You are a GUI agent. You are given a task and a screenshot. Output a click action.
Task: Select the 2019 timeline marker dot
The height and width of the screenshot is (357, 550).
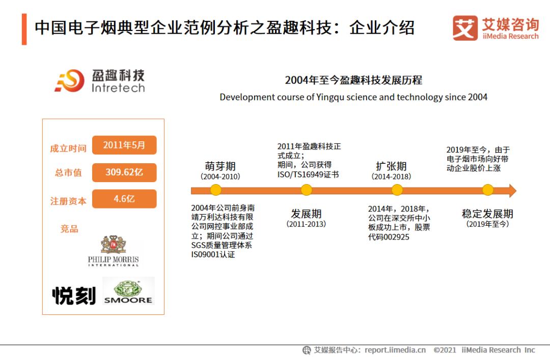pos(487,190)
